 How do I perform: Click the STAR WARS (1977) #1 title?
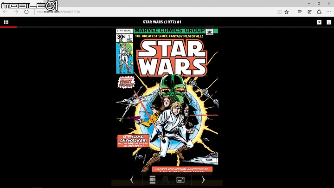(x=162, y=22)
